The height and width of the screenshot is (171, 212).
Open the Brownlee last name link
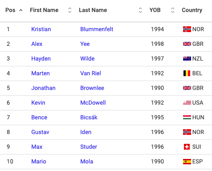click(92, 88)
